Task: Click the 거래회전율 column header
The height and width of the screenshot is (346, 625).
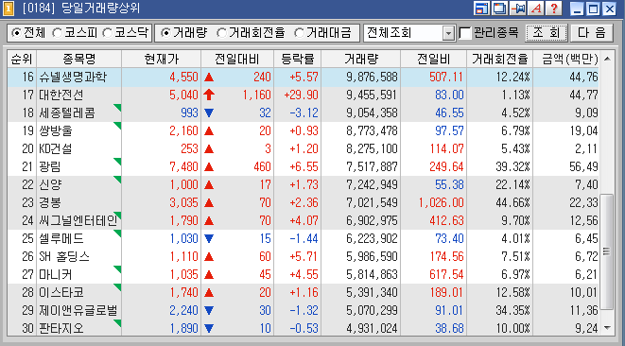Action: (x=500, y=59)
